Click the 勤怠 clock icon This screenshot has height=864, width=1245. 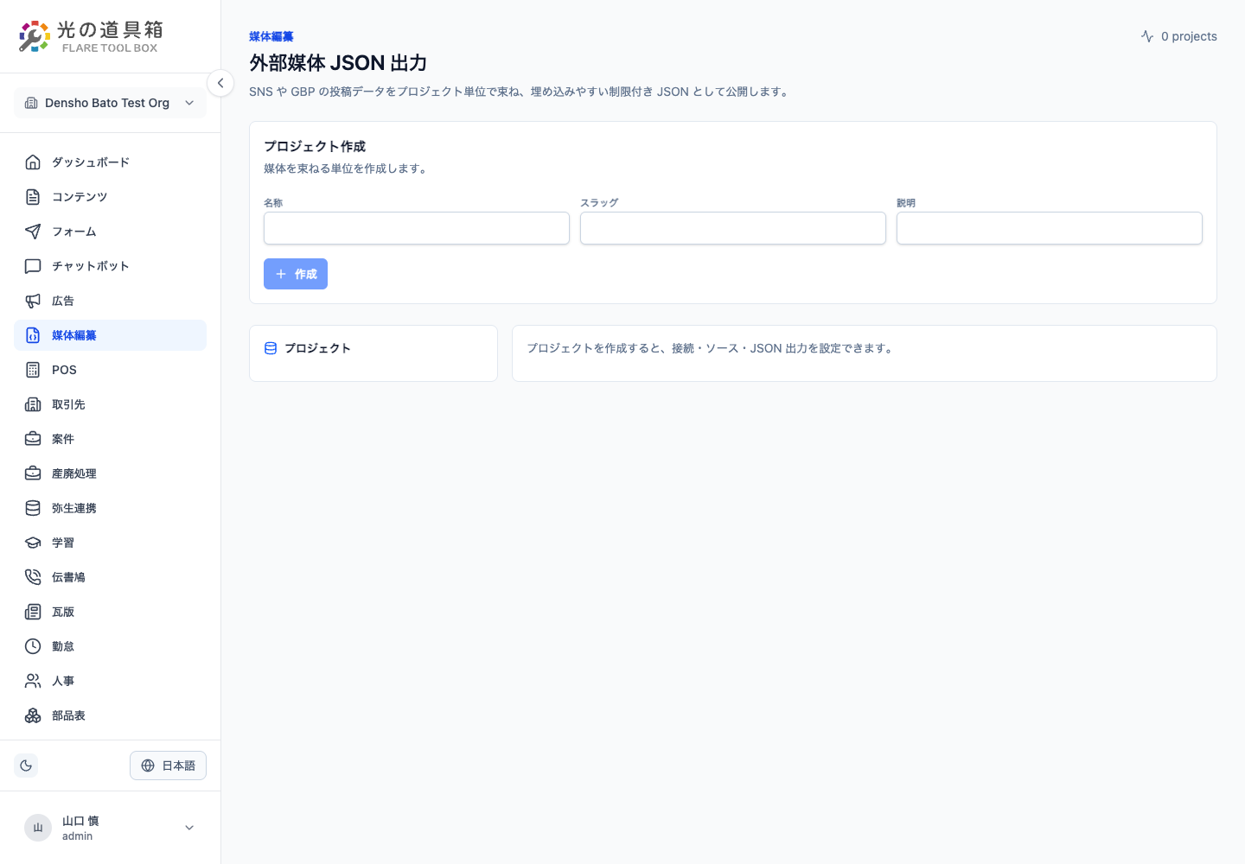coord(33,646)
